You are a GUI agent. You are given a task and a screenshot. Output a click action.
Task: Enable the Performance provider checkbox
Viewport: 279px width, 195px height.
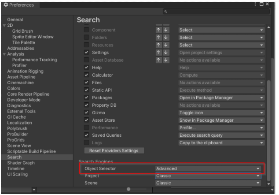click(x=86, y=127)
